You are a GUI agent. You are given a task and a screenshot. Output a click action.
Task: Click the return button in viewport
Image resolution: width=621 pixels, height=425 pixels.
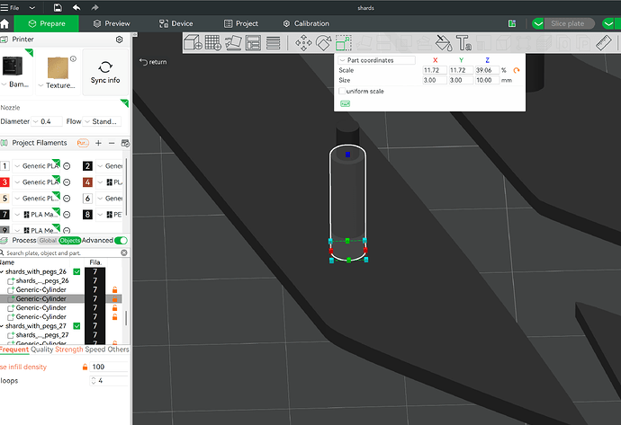[153, 62]
